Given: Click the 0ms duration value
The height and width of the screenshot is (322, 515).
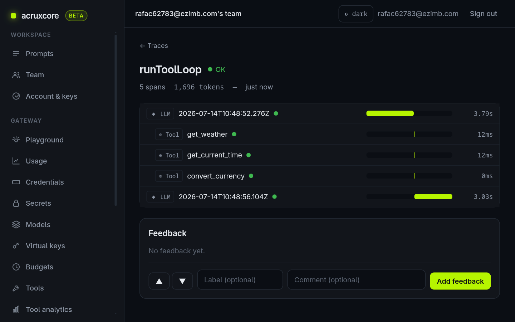Looking at the screenshot, I should click(x=487, y=176).
